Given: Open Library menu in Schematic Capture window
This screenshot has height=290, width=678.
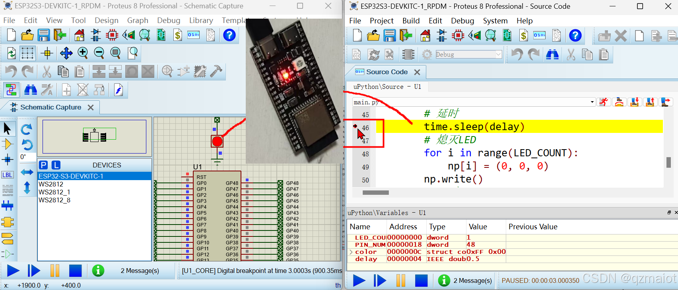Looking at the screenshot, I should tap(201, 20).
